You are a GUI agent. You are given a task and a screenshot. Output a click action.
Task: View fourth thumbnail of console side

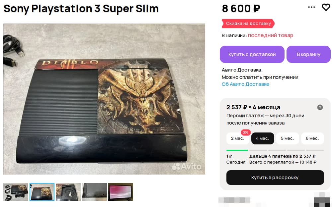94,192
